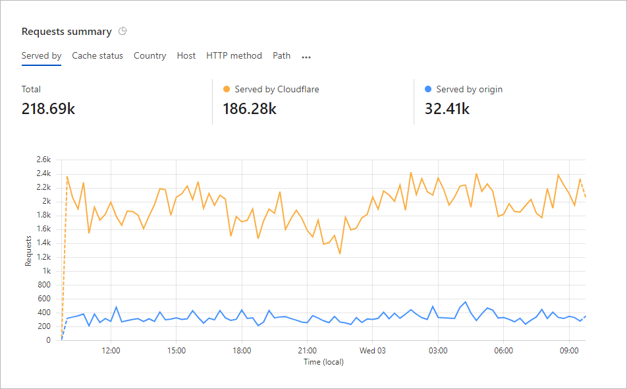
Task: Switch to the Cache status tab
Action: pyautogui.click(x=97, y=55)
